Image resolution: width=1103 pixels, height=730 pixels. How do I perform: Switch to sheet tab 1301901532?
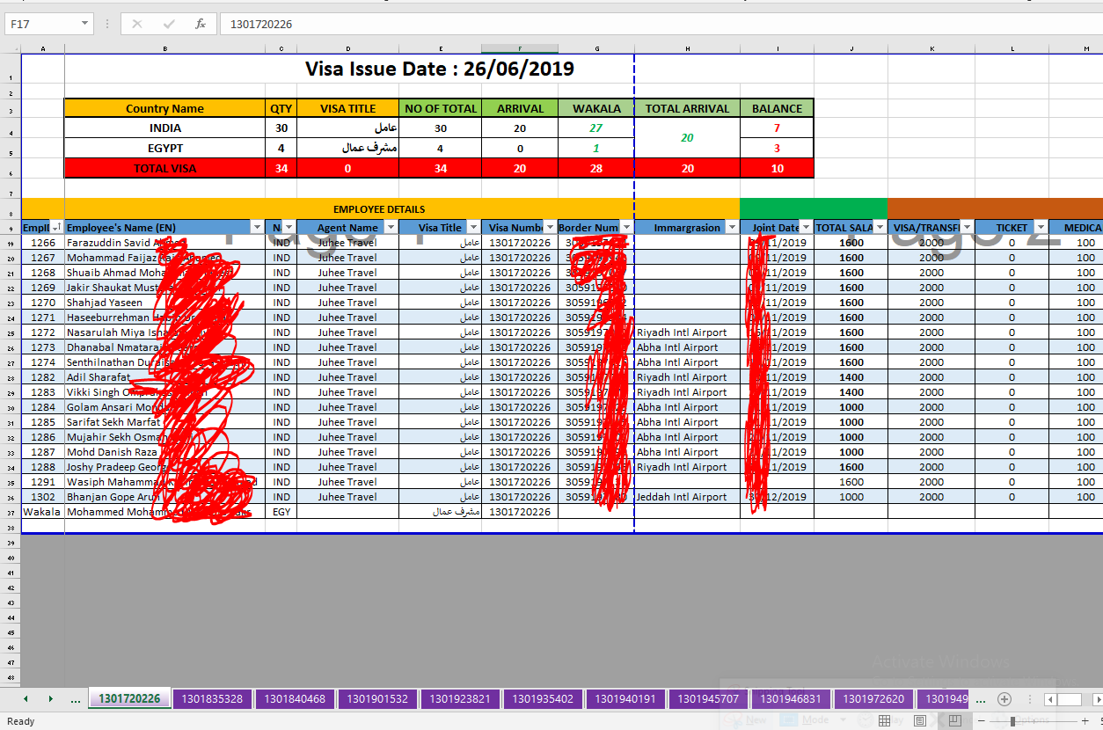(377, 699)
